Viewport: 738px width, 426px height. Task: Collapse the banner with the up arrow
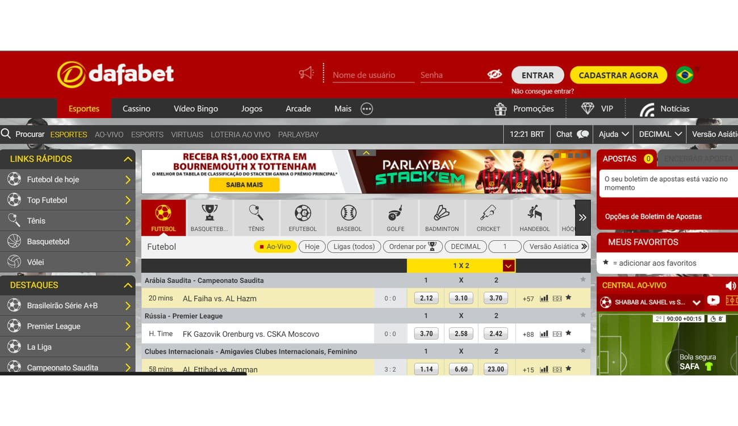tap(366, 153)
